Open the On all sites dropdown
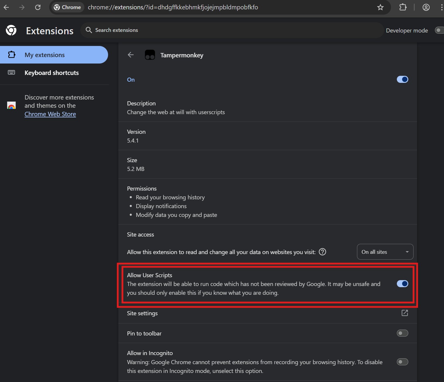This screenshot has height=382, width=444. [385, 252]
